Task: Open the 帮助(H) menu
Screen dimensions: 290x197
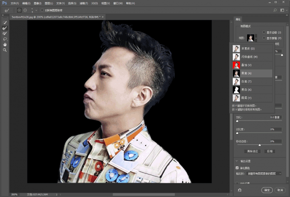Action: pos(130,3)
